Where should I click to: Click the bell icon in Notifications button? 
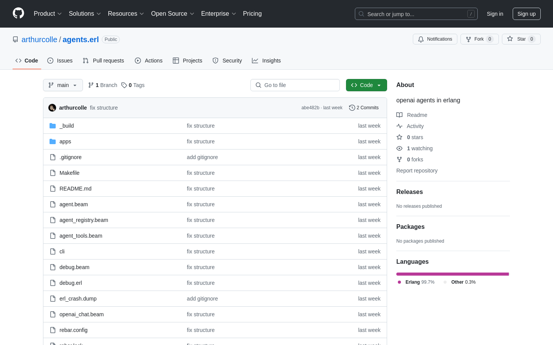point(421,39)
